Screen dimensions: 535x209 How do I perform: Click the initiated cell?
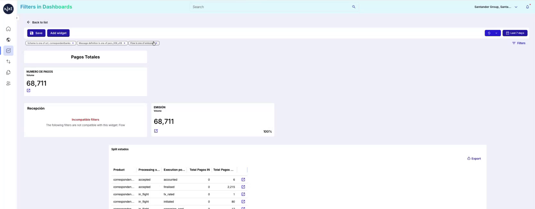pyautogui.click(x=169, y=202)
